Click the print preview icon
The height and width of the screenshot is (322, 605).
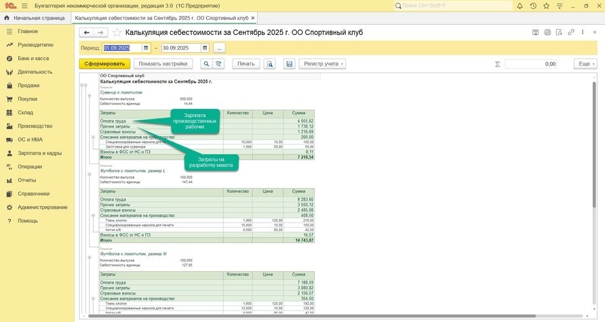pos(270,64)
